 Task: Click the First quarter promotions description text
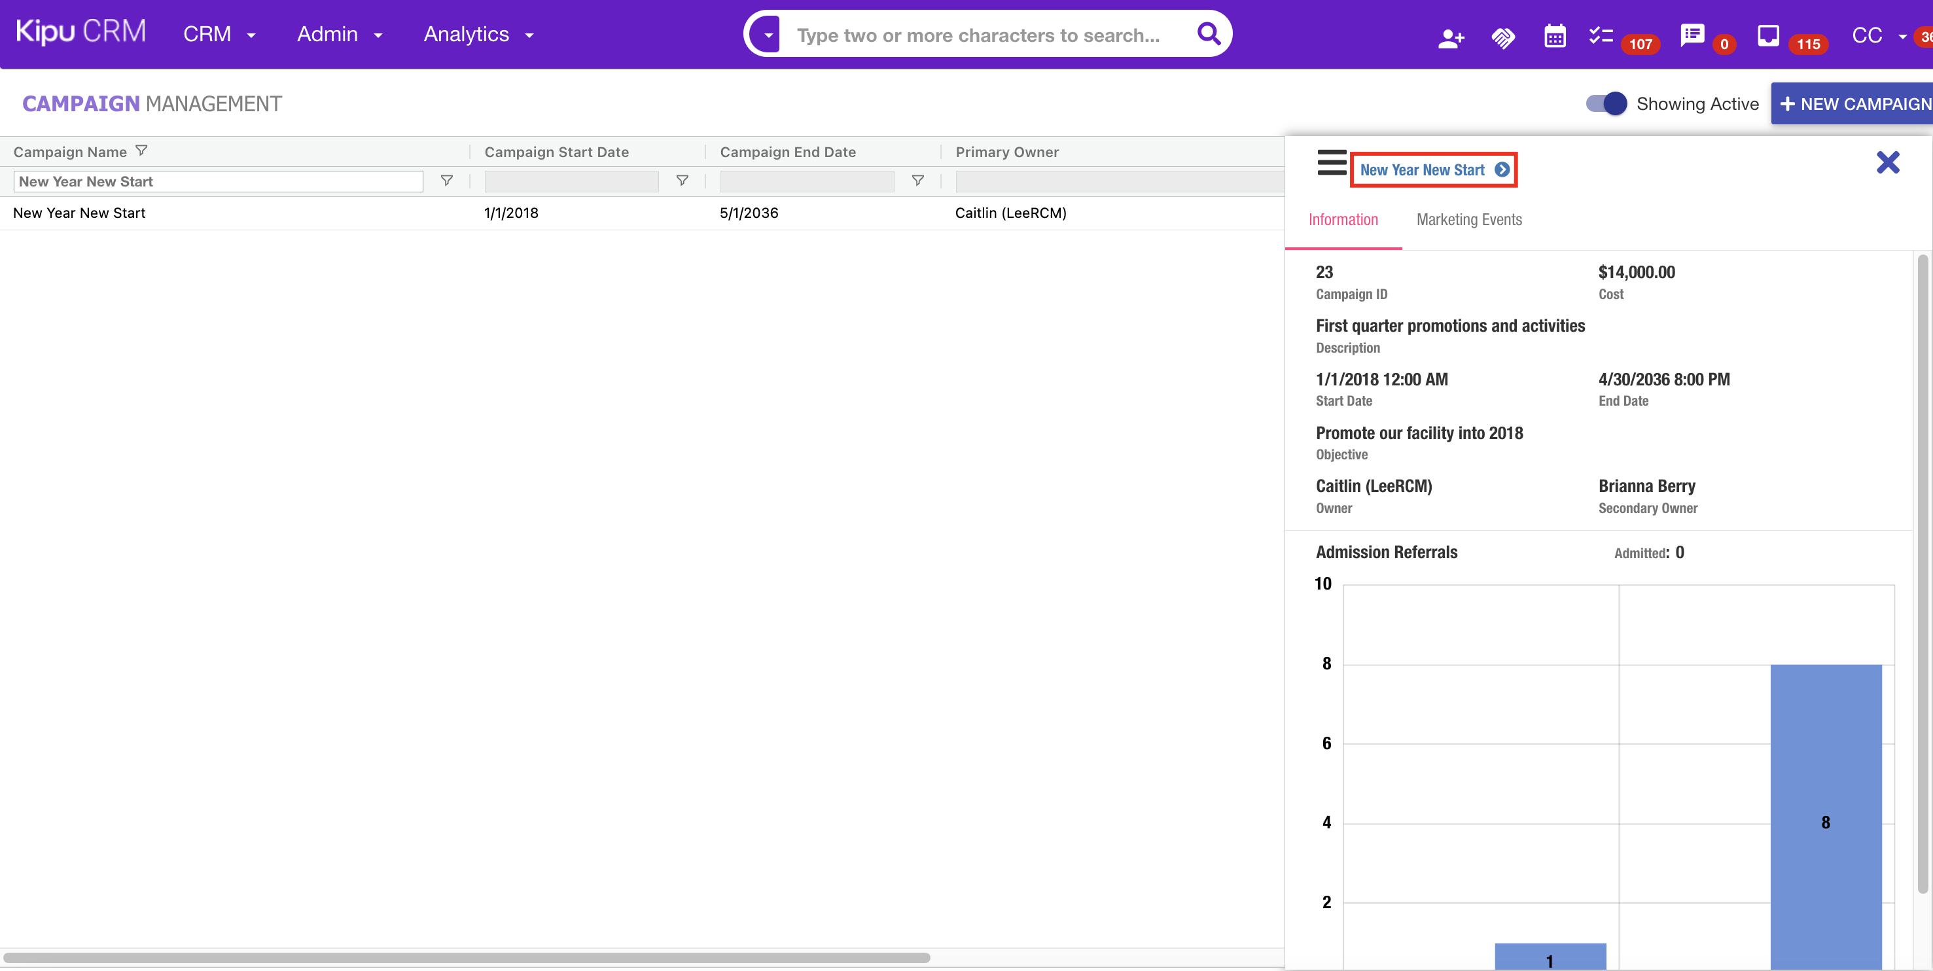pyautogui.click(x=1451, y=326)
